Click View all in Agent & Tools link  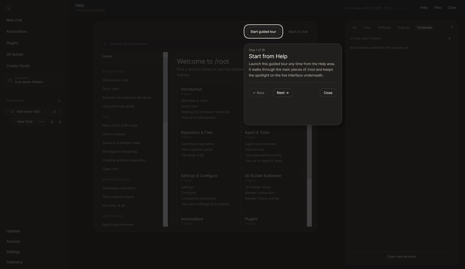(x=265, y=161)
